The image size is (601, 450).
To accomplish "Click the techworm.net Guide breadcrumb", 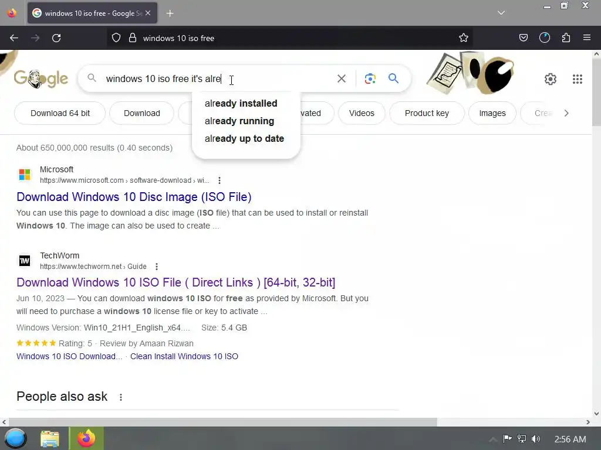I will tap(93, 267).
